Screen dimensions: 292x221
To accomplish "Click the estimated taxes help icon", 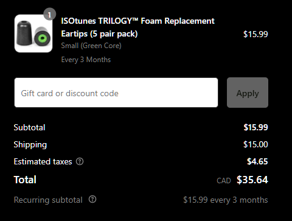I will (x=80, y=161).
